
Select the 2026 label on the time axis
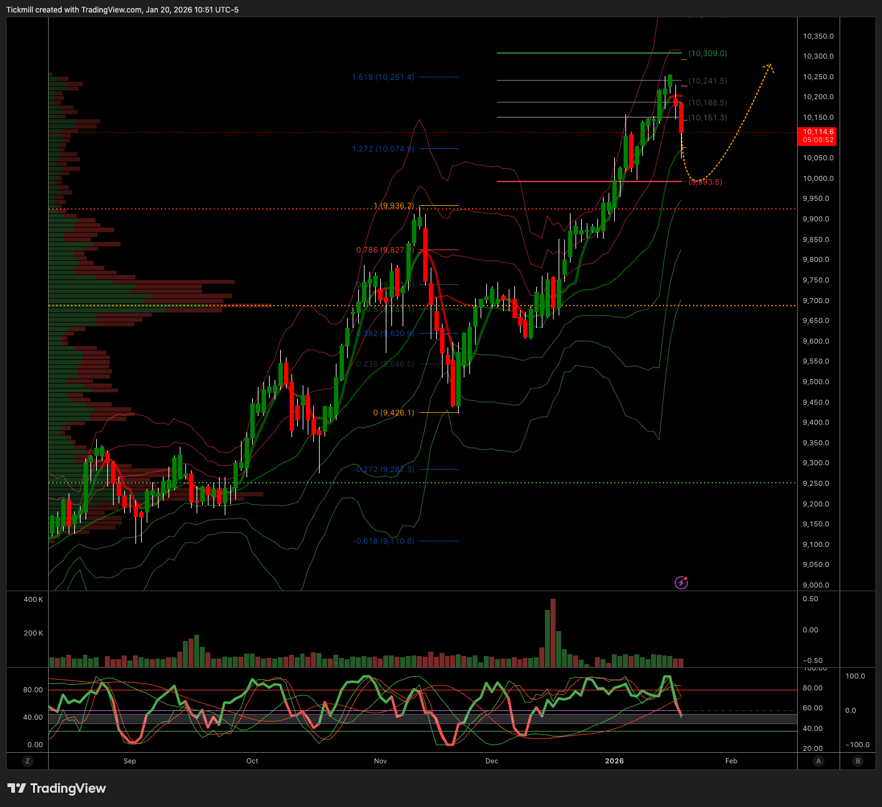(615, 761)
